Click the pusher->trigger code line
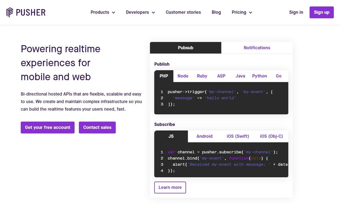This screenshot has width=340, height=205. point(220,92)
